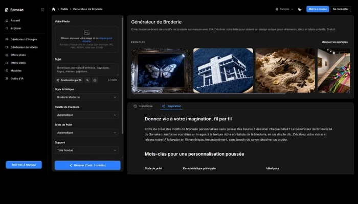Click the Générer (Coût : 5 crédits) button
This screenshot has width=358, height=204.
tap(87, 165)
